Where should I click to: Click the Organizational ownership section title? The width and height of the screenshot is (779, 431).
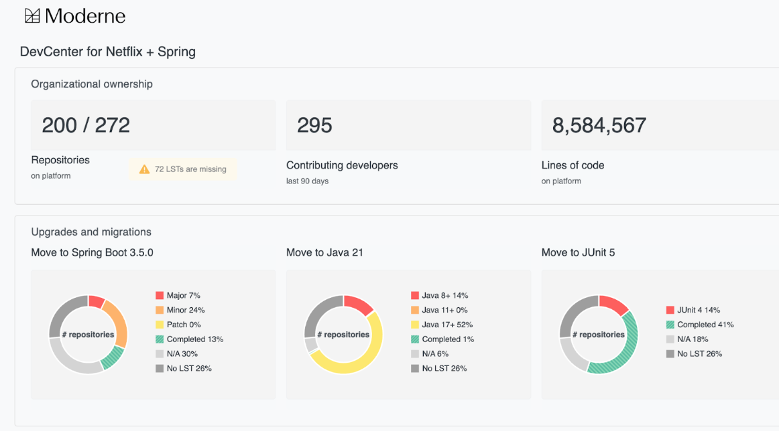click(92, 84)
